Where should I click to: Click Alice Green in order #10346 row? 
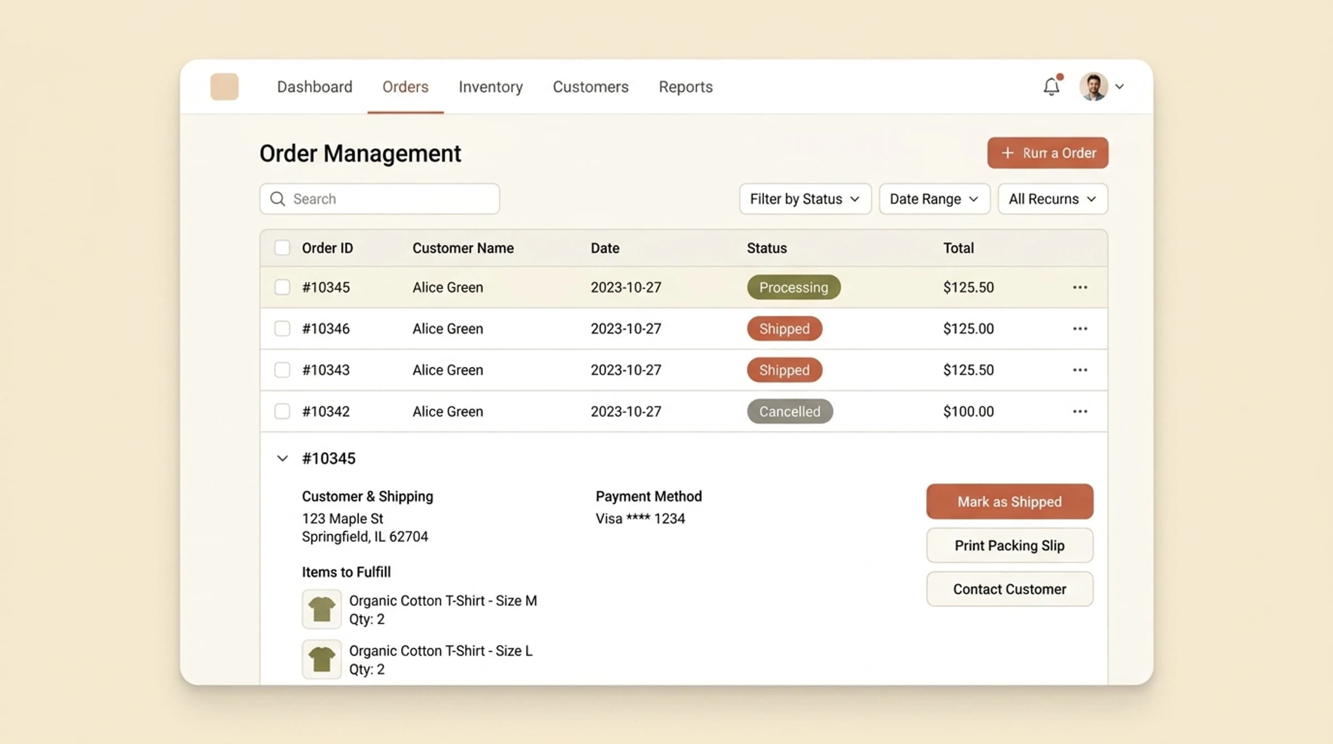[x=448, y=329]
